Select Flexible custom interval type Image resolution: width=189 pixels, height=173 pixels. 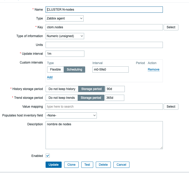(55, 70)
